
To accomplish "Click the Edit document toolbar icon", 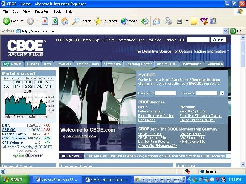I will click(x=179, y=21).
